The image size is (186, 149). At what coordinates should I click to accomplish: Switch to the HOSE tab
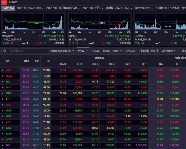(106, 51)
